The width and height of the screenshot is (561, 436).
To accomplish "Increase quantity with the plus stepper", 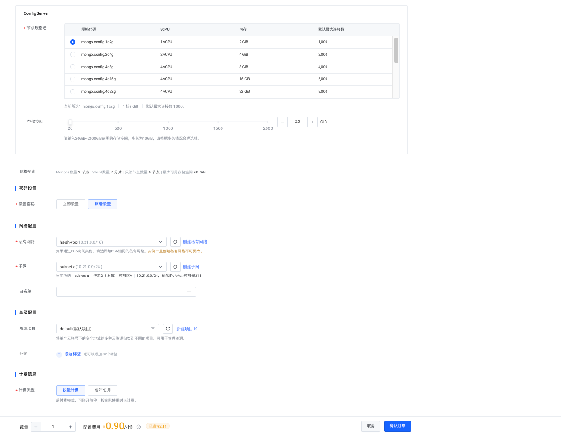I will click(x=70, y=426).
